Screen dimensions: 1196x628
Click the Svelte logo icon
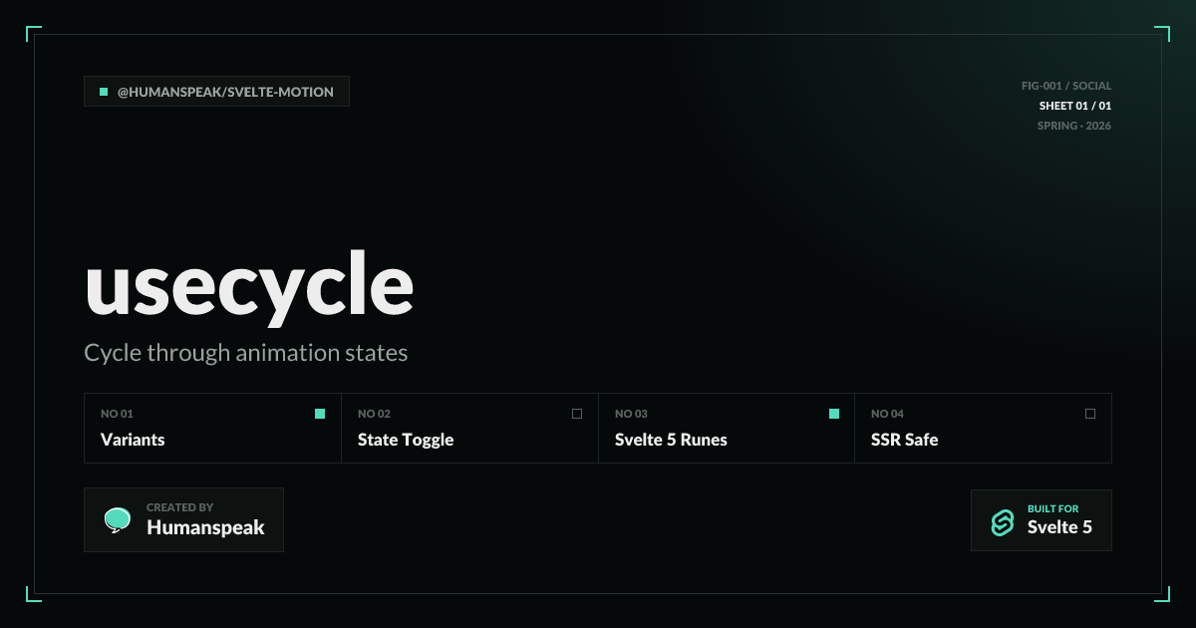pos(1003,521)
